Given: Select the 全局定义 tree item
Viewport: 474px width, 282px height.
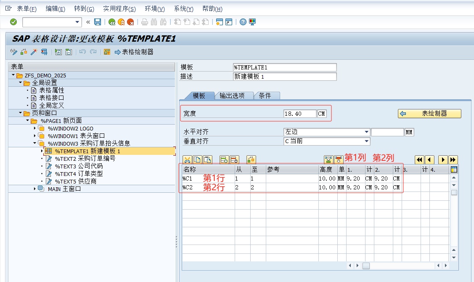Looking at the screenshot, I should 52,105.
